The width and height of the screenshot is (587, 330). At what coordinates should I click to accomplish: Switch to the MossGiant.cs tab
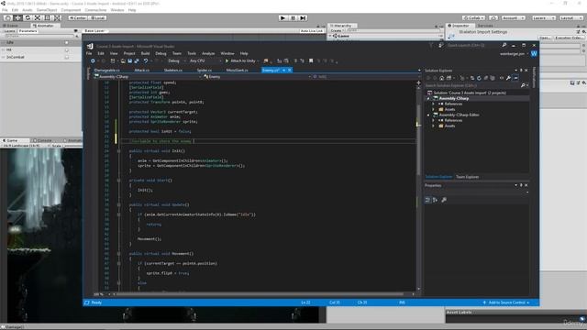pyautogui.click(x=237, y=71)
